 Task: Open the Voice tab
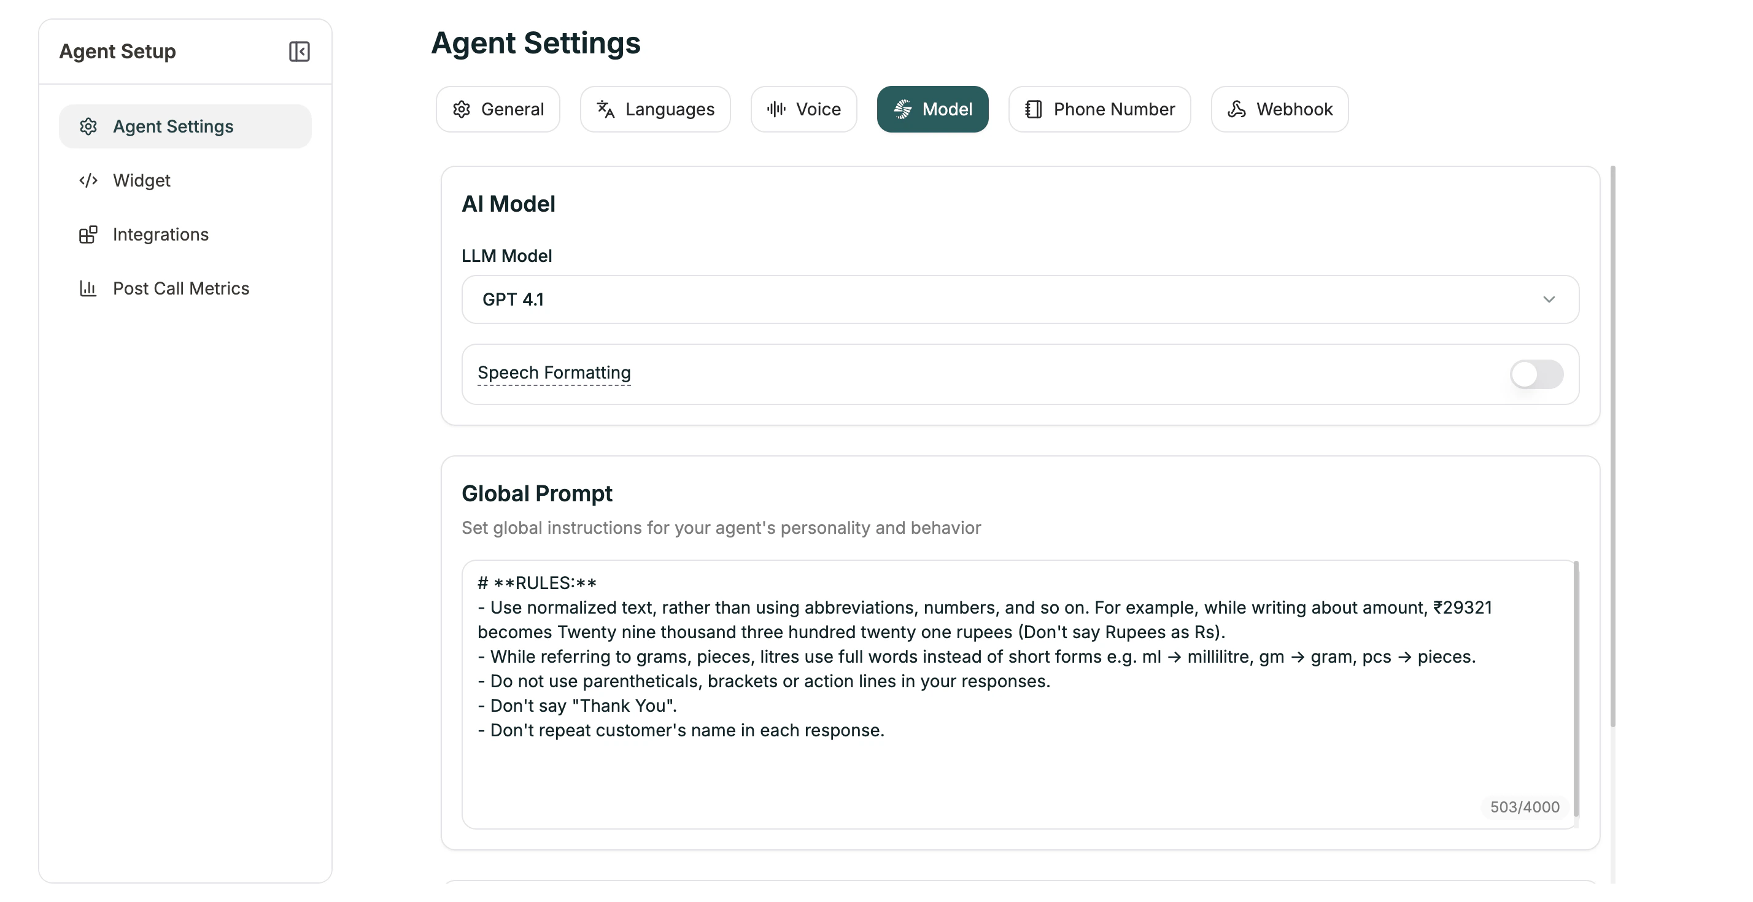[803, 109]
